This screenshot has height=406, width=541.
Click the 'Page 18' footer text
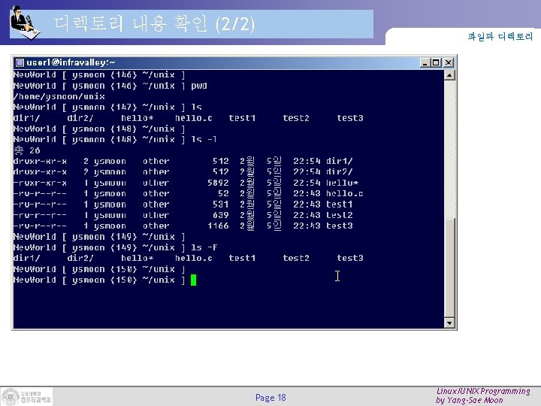270,398
